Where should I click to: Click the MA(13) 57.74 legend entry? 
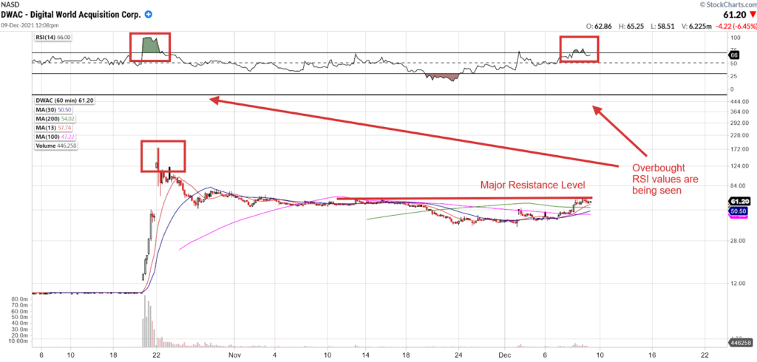52,128
